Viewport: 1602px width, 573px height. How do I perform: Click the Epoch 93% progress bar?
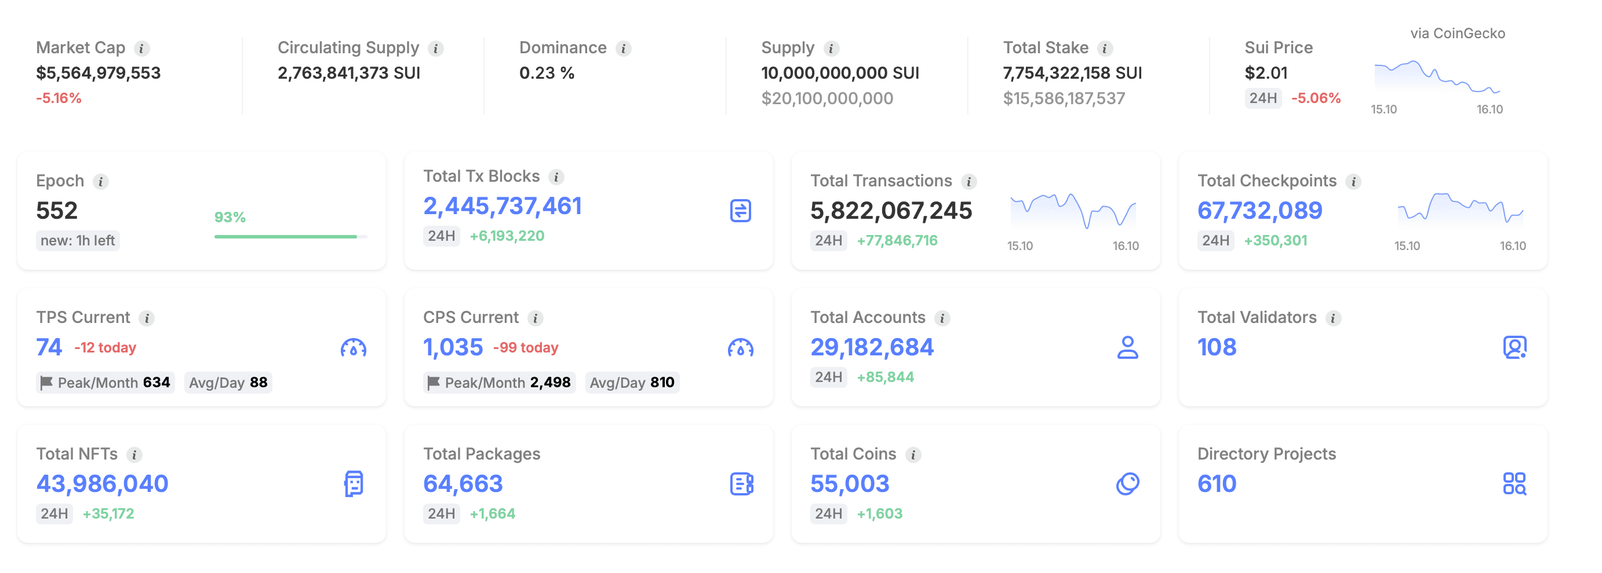point(290,237)
